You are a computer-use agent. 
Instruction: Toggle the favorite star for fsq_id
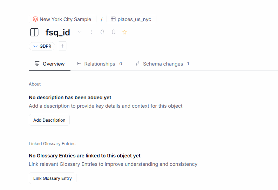124,32
